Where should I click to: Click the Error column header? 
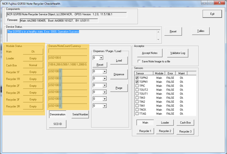170,73
